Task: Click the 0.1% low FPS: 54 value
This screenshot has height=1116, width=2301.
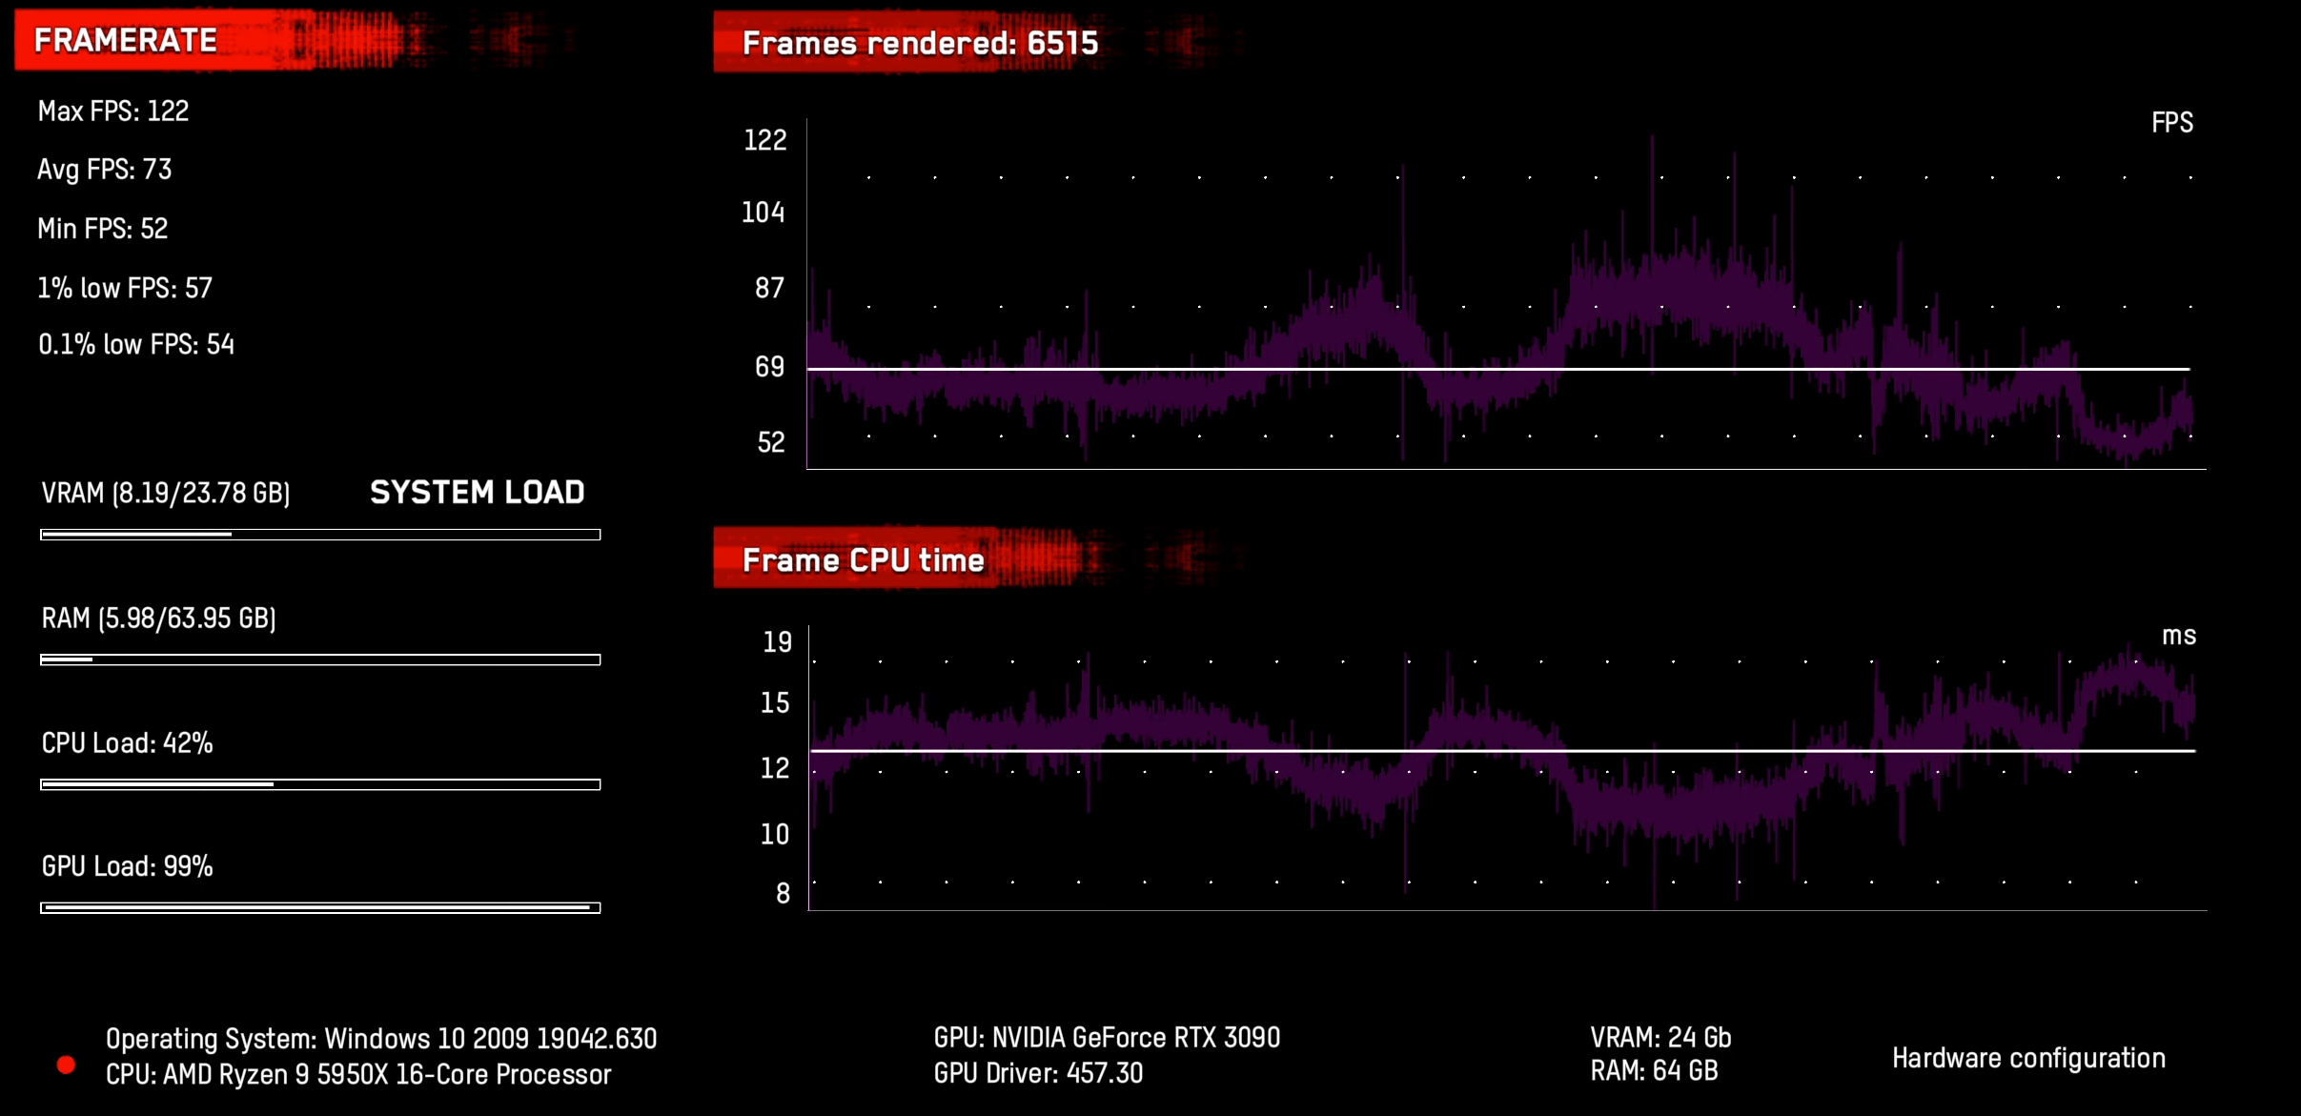Action: [136, 344]
